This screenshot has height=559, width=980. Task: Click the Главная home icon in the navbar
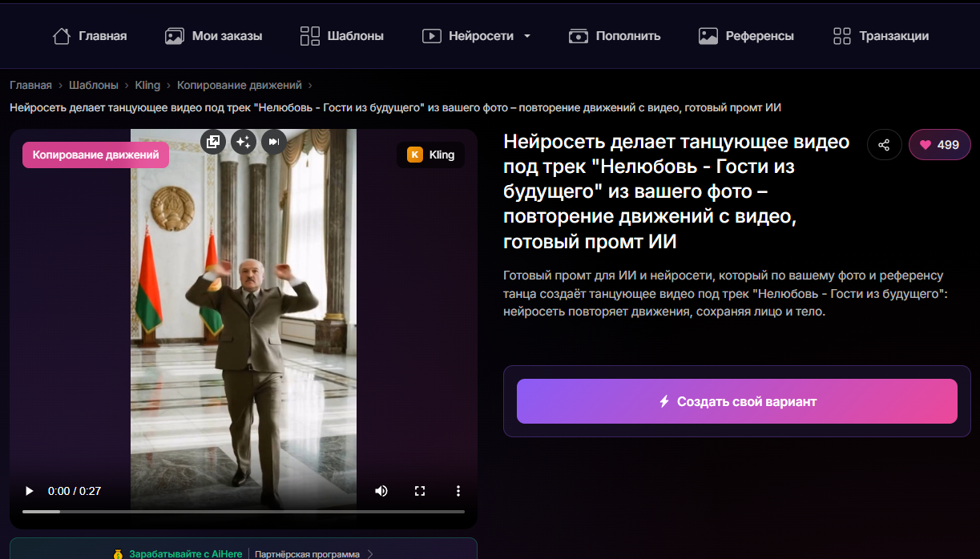point(61,35)
